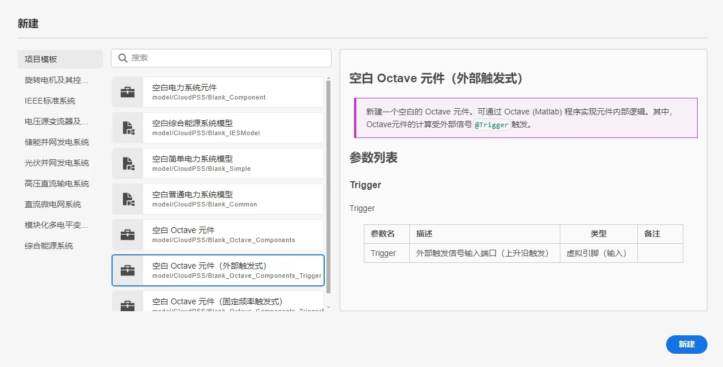Click the search magnifier icon
The image size is (723, 367).
click(122, 58)
